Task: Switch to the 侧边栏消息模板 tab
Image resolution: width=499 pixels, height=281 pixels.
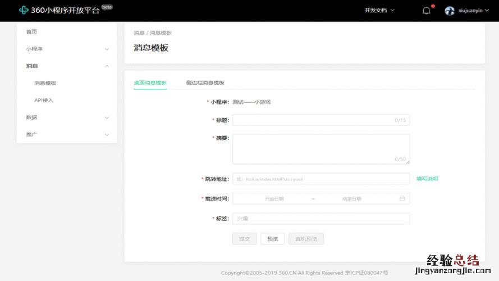Action: tap(205, 83)
